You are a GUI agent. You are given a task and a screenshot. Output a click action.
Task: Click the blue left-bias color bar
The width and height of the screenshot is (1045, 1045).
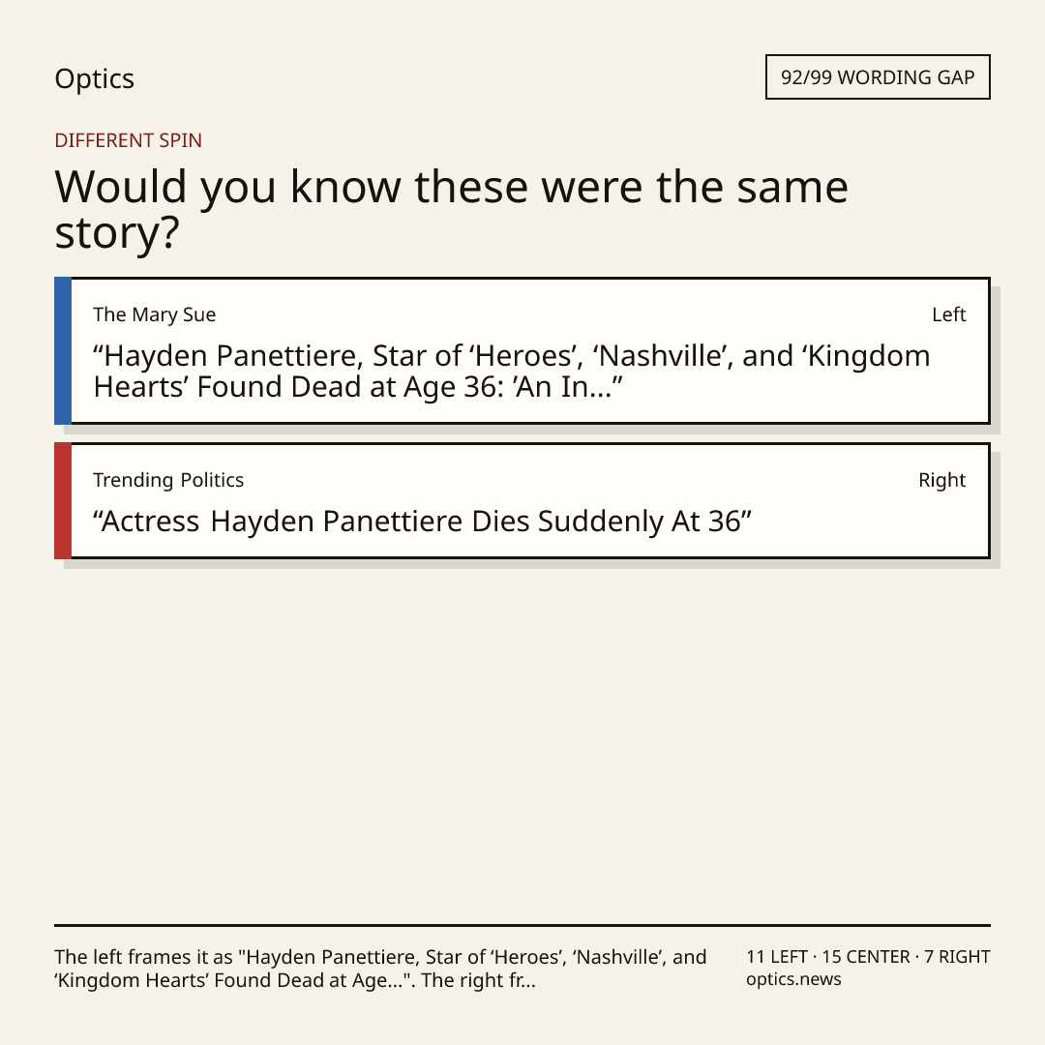pos(63,350)
